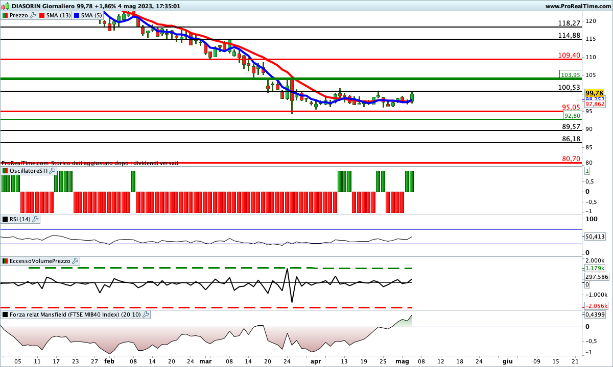Click the black RSI (14) color swatch
The width and height of the screenshot is (613, 367).
click(x=5, y=219)
